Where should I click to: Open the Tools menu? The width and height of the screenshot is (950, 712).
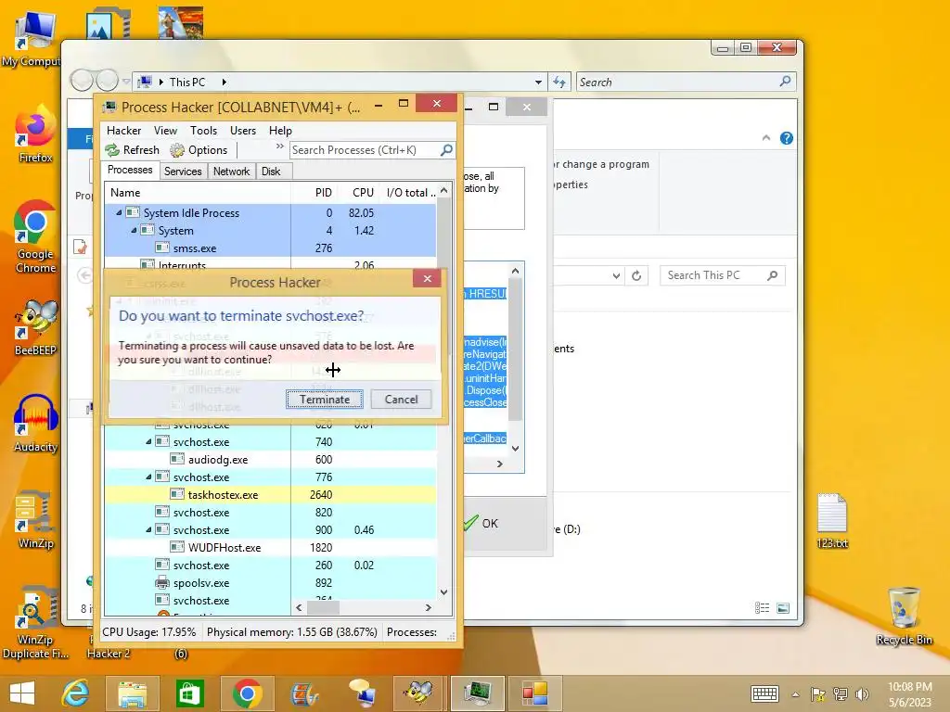click(203, 130)
